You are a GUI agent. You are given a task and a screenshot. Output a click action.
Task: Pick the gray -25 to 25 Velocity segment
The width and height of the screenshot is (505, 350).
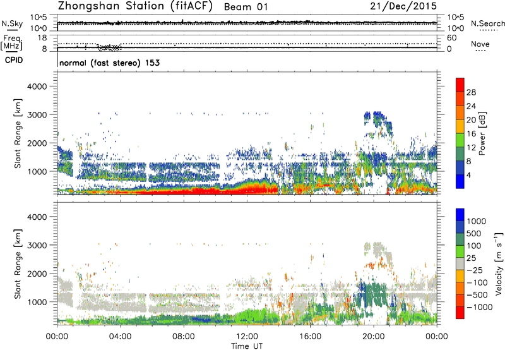460,264
